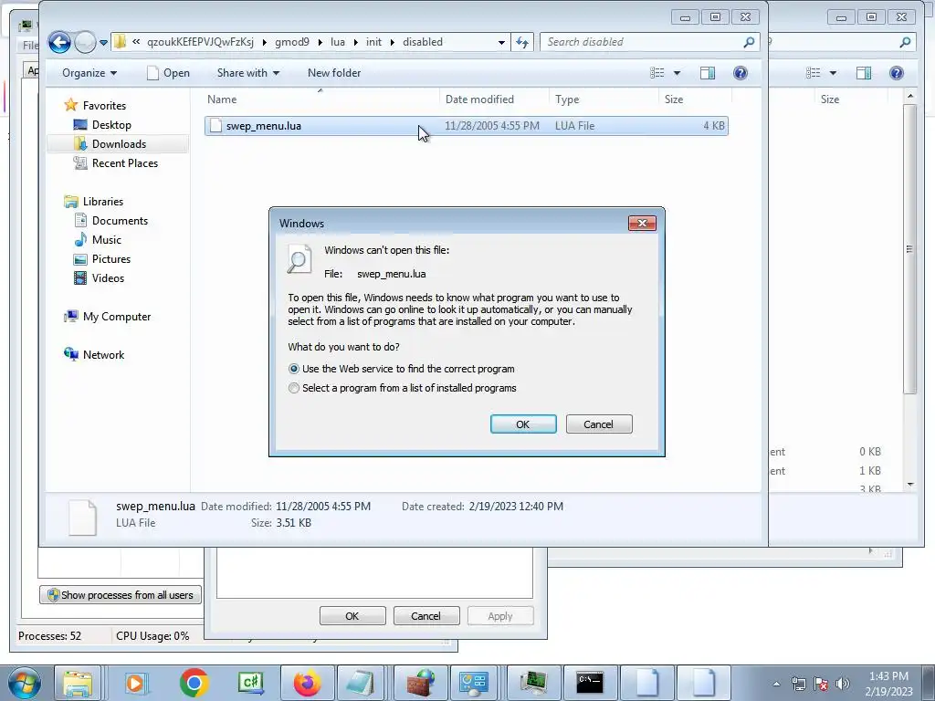Select 'My Computer' in the navigation pane
935x701 pixels.
pyautogui.click(x=116, y=317)
